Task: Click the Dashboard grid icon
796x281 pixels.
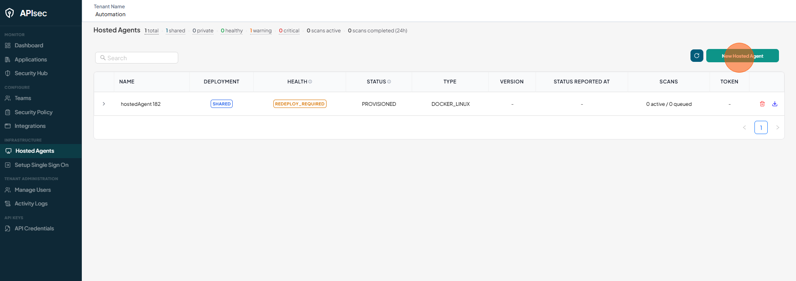Action: click(7, 45)
